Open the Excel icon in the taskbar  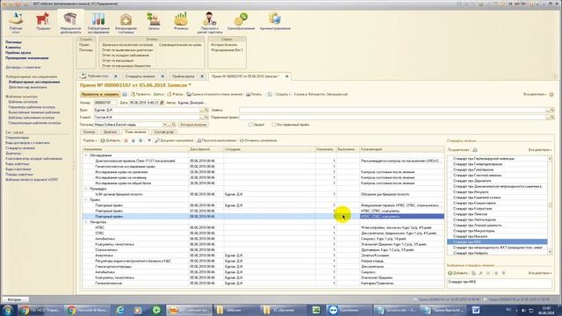coord(316,310)
